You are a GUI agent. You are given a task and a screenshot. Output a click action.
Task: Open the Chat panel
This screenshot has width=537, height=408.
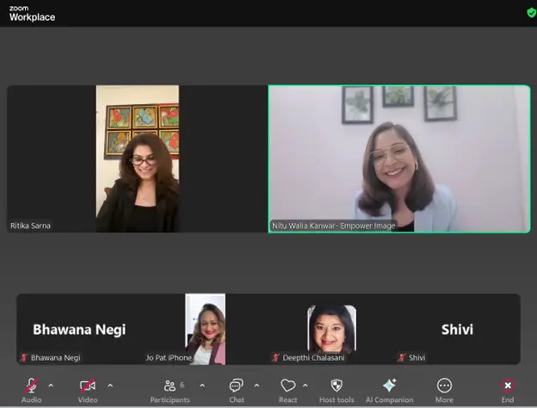click(236, 386)
